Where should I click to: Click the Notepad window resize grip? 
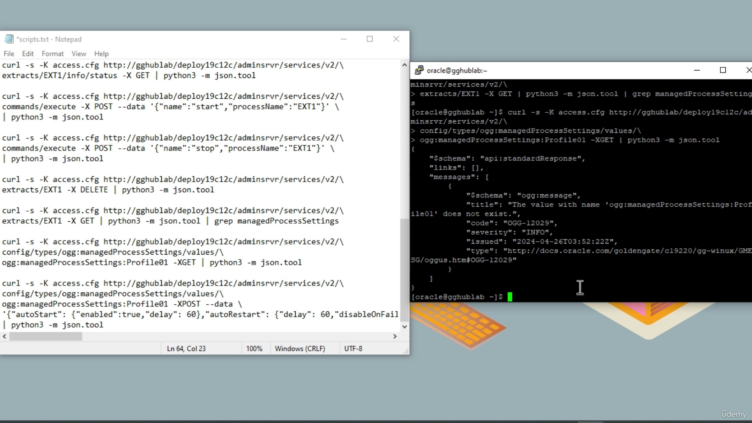pos(405,351)
